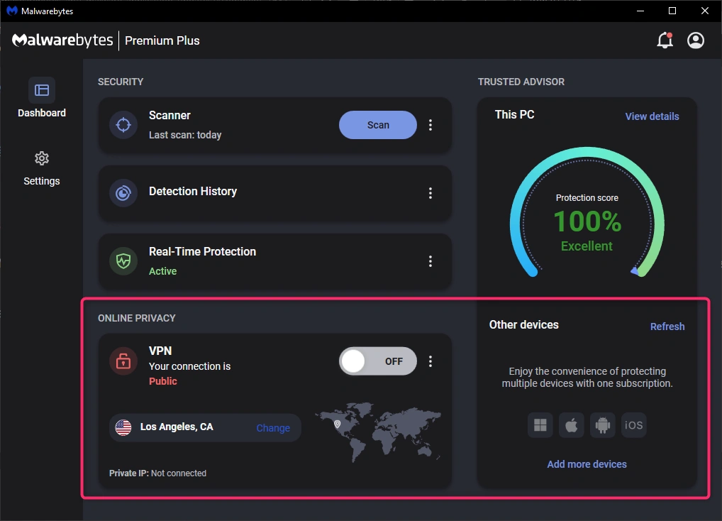Select the Android platform device icon
The image size is (722, 521).
click(603, 425)
